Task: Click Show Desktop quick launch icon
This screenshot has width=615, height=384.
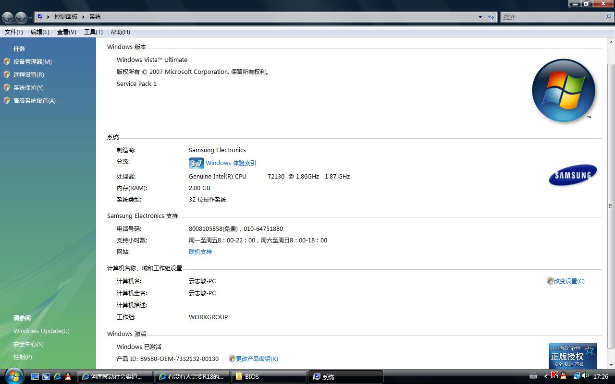Action: click(x=35, y=377)
